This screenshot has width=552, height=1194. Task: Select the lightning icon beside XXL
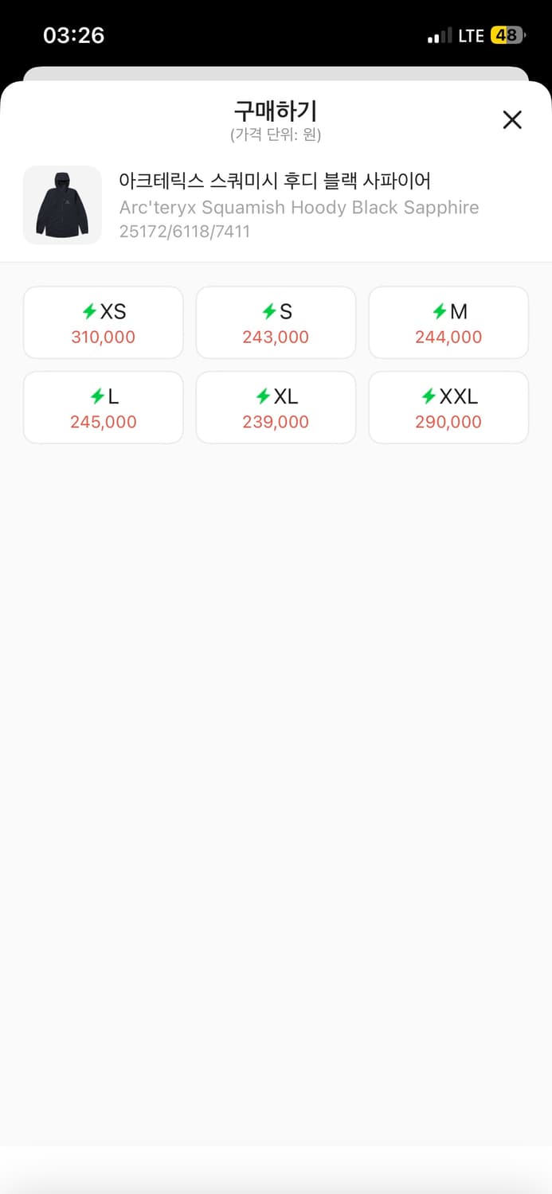point(429,396)
